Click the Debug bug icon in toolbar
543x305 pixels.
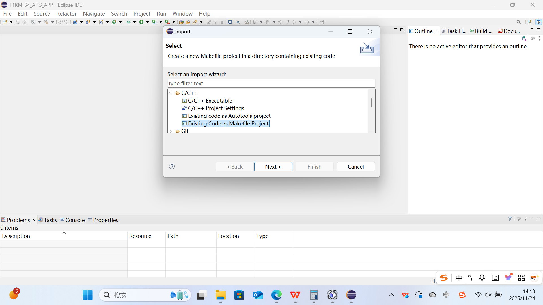[128, 22]
